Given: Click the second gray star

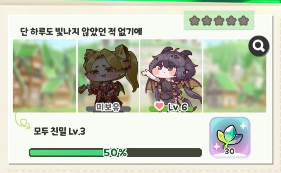Looking at the screenshot, I should click(207, 21).
